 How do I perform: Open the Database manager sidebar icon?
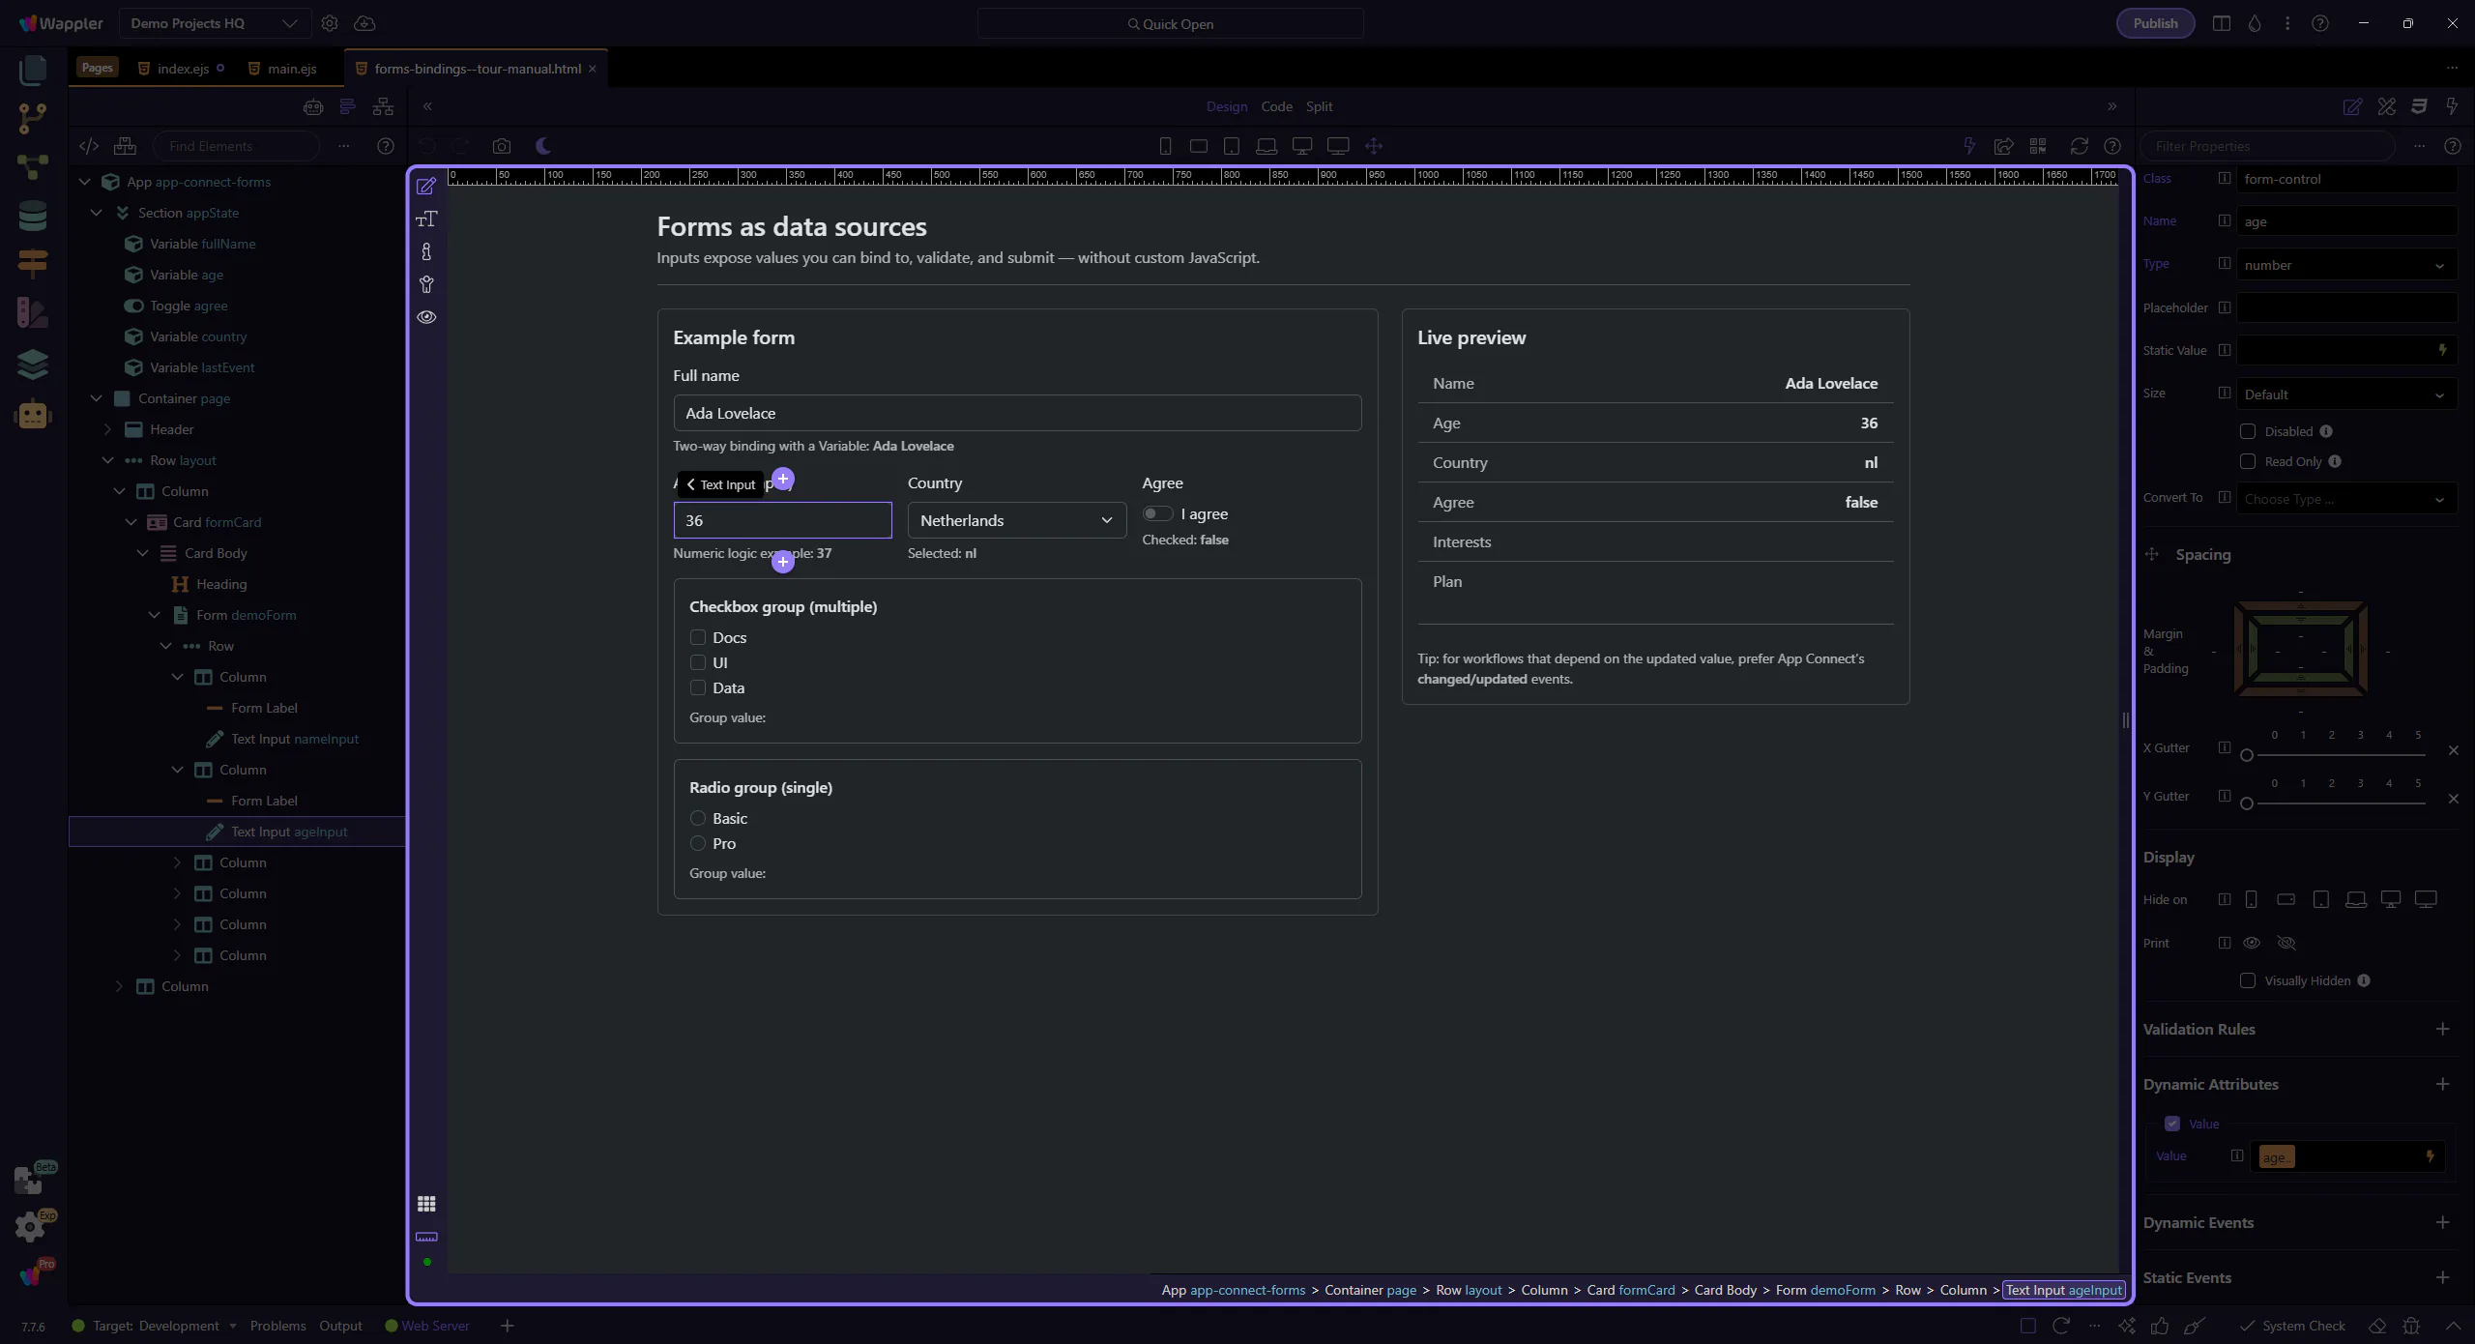tap(32, 216)
